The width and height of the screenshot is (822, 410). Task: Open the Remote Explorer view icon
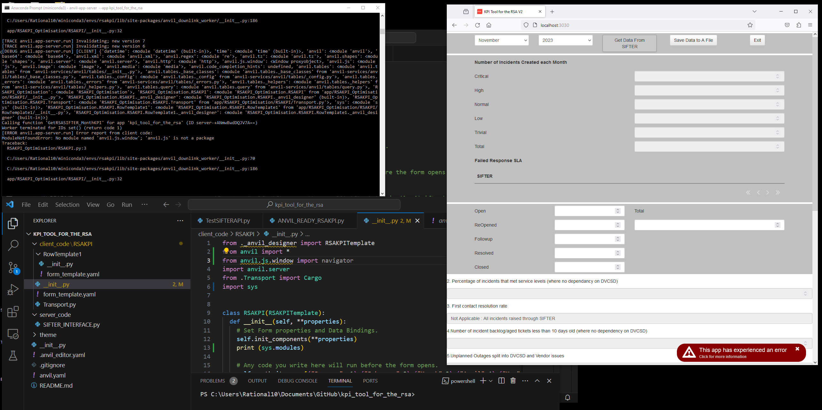click(13, 334)
